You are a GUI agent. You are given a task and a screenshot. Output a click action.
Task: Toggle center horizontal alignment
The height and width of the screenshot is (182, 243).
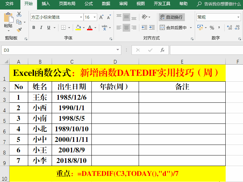coord(126,28)
